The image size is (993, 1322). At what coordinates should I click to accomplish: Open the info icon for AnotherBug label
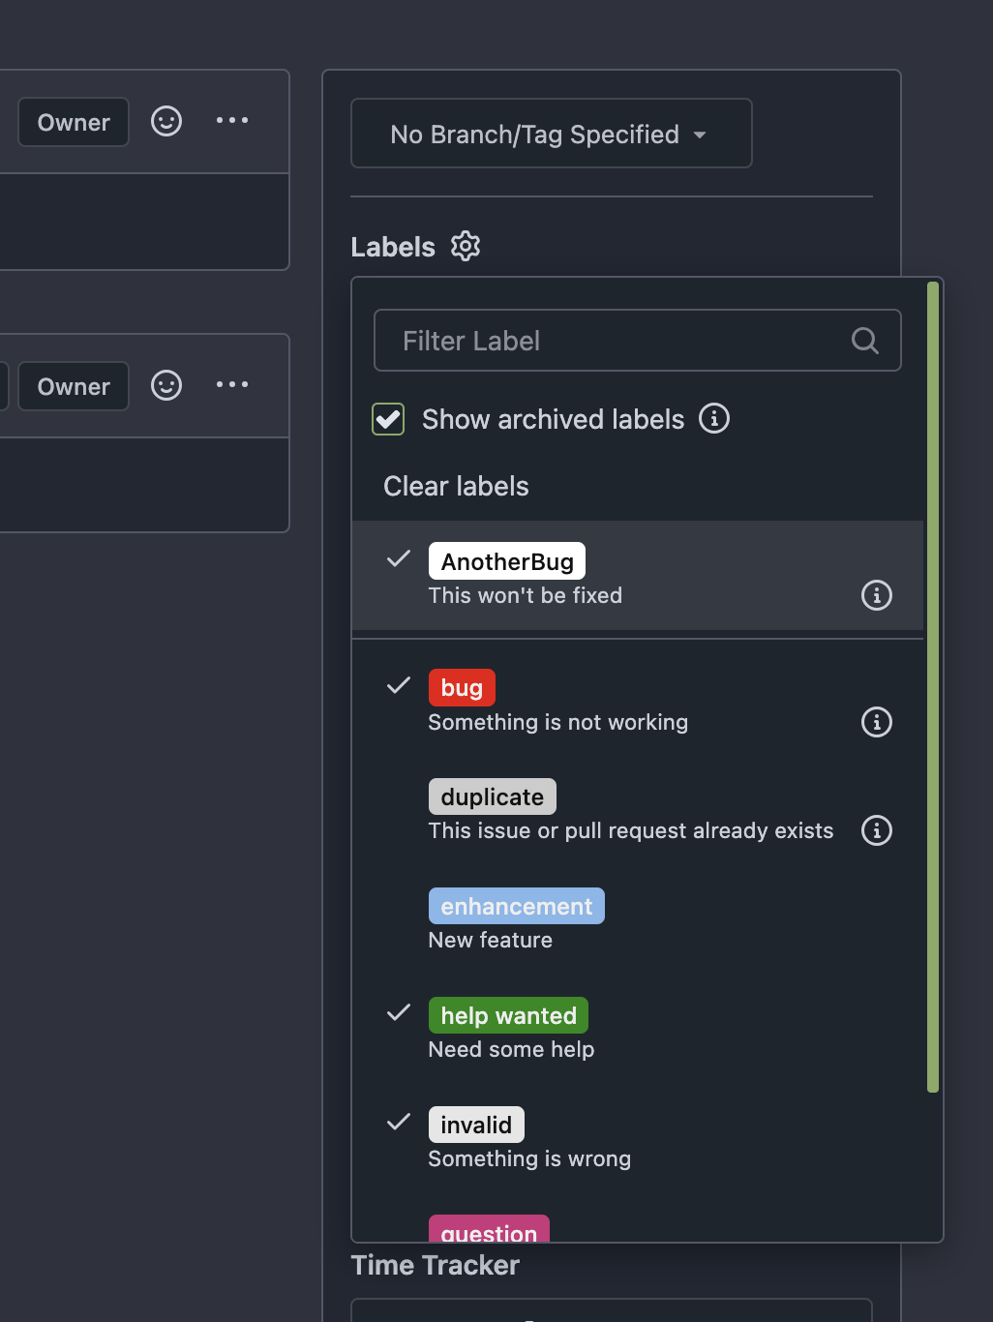click(877, 595)
